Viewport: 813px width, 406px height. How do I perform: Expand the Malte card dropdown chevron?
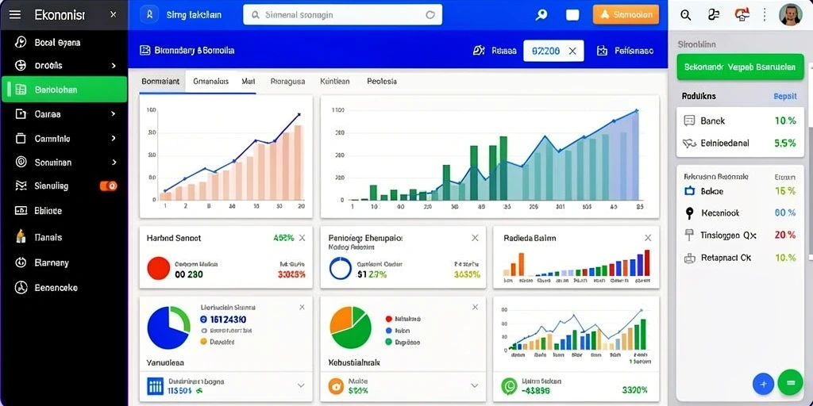point(474,385)
